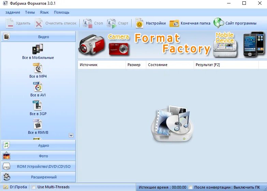Screen dimensions: 267x191
Task: Toggle После конвертации: Выключить ПК checkbox
Action: click(x=191, y=187)
